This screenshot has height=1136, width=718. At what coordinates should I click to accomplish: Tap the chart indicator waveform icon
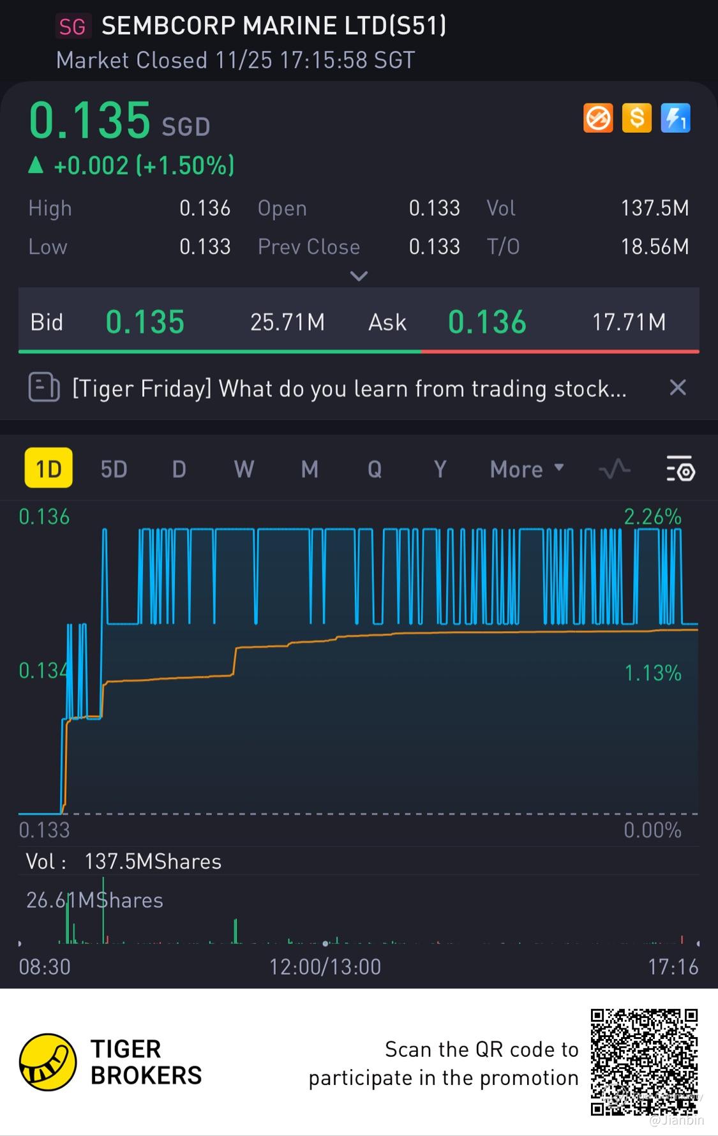[615, 469]
